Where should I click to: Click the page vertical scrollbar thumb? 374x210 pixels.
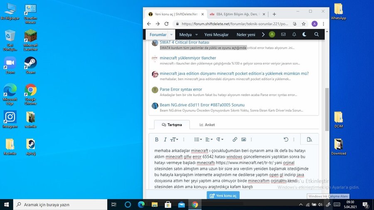point(327,109)
